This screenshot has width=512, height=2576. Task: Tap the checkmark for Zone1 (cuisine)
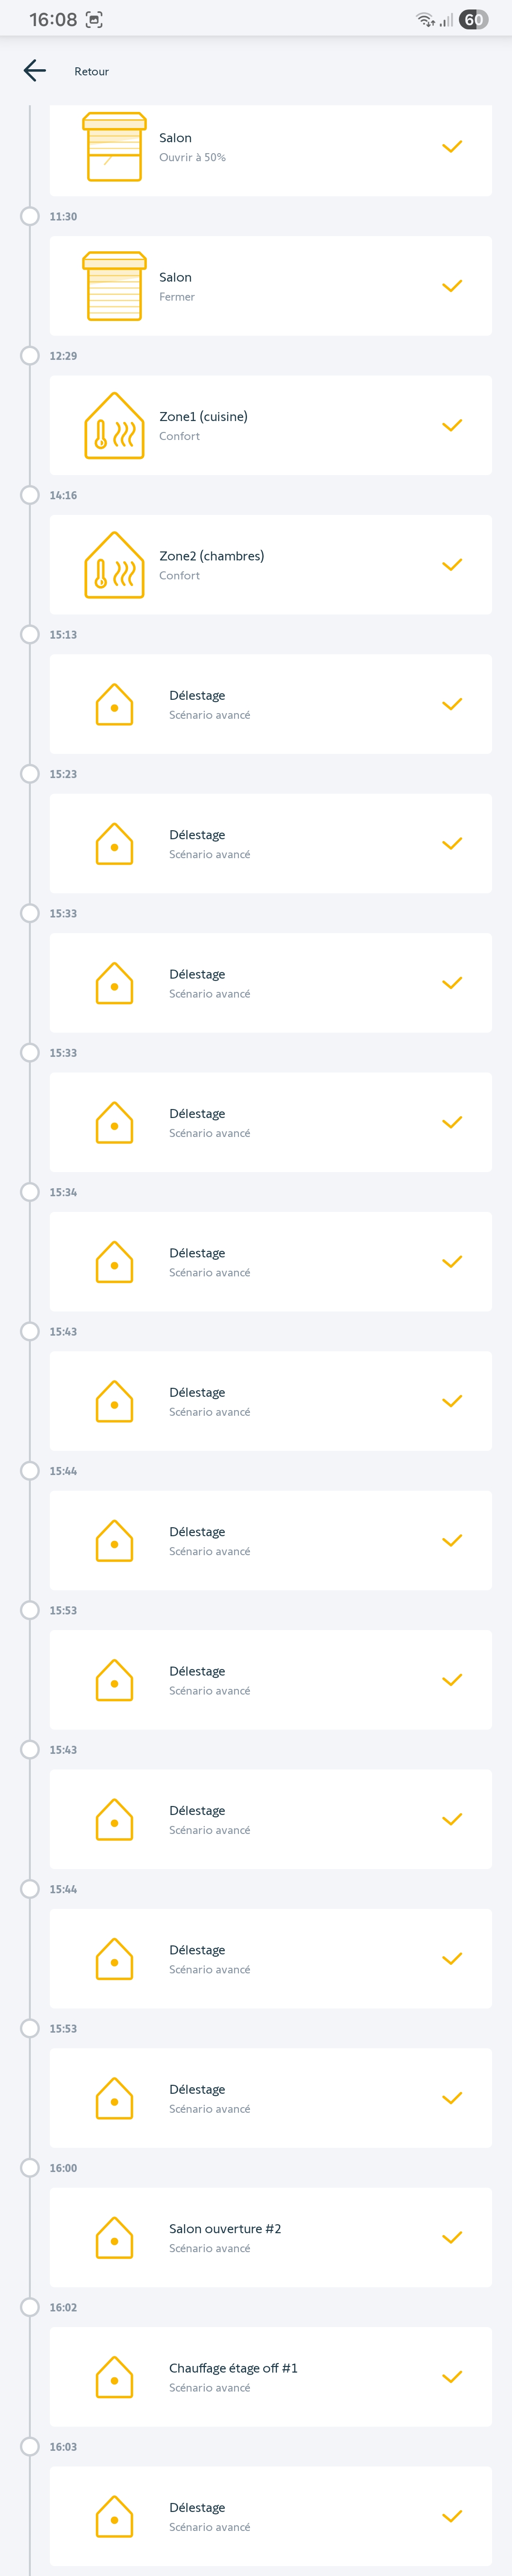pyautogui.click(x=452, y=426)
